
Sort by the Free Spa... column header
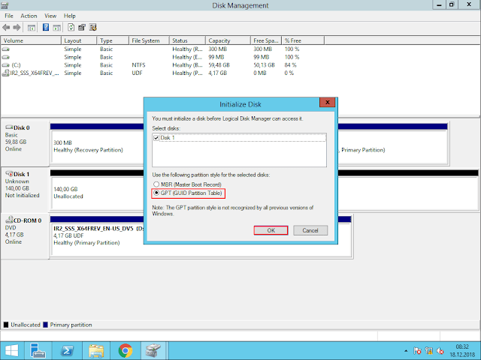266,40
